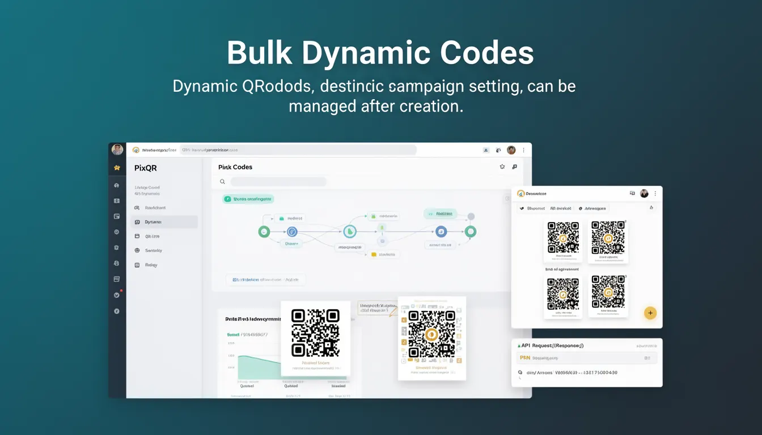Select the highlighted Dynamic item in PixQR sidebar
Viewport: 762px width, 435px height.
click(x=164, y=222)
